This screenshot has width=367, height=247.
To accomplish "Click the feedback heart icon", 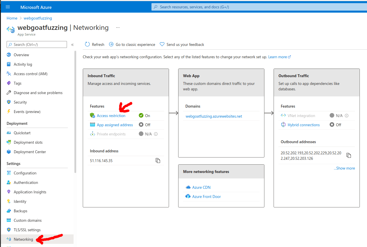I will point(162,44).
